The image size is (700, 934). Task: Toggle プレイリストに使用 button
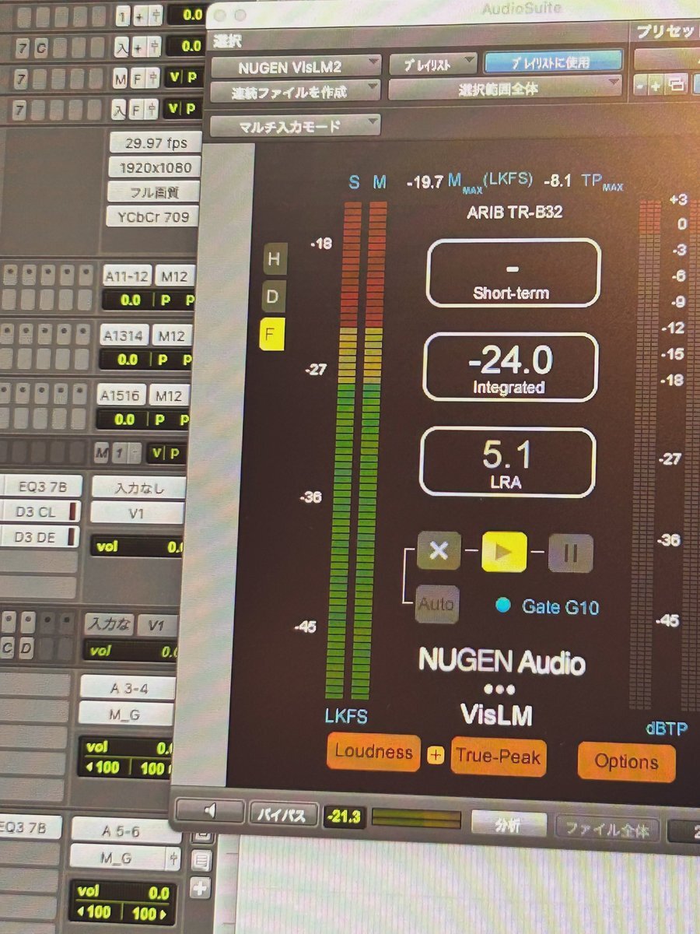(x=553, y=61)
